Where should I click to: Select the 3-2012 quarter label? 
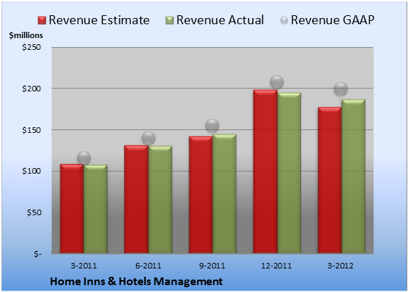(341, 266)
